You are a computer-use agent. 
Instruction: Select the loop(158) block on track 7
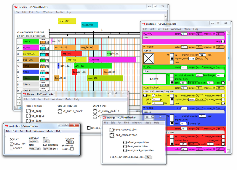click(105, 78)
